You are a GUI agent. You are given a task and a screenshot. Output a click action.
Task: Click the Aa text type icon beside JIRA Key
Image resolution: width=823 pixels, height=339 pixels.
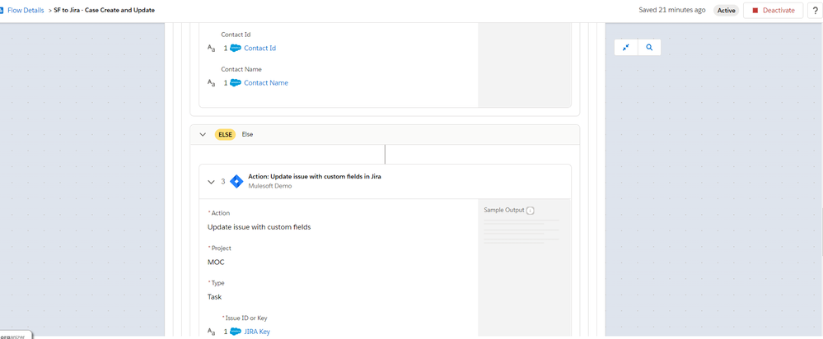click(212, 332)
